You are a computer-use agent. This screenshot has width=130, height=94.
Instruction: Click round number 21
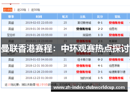point(65,59)
